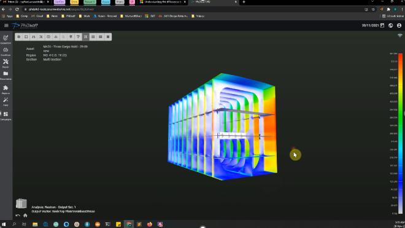Viewport: 405px width, 228px height.
Task: Open the PhDsoft bookmarks folder
Action: click(x=69, y=16)
